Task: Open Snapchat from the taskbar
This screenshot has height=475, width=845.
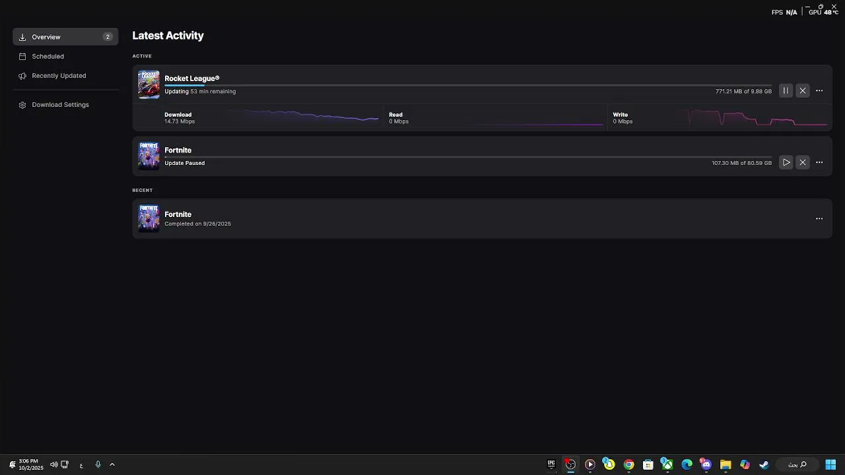Action: pos(609,464)
